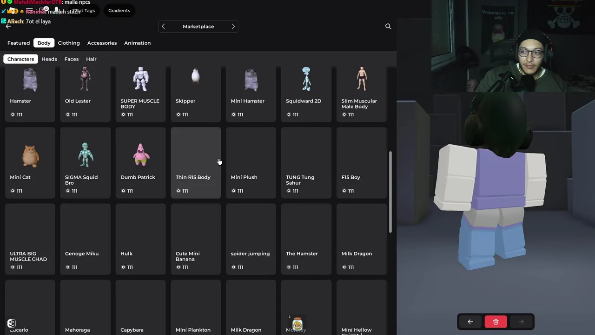Image resolution: width=595 pixels, height=335 pixels.
Task: Open the TUNG Tung Sahur card
Action: click(x=306, y=163)
